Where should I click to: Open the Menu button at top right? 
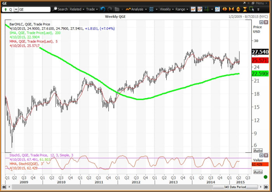coord(257,3)
